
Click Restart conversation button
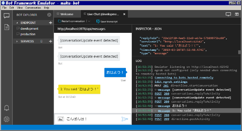[x=72, y=21]
